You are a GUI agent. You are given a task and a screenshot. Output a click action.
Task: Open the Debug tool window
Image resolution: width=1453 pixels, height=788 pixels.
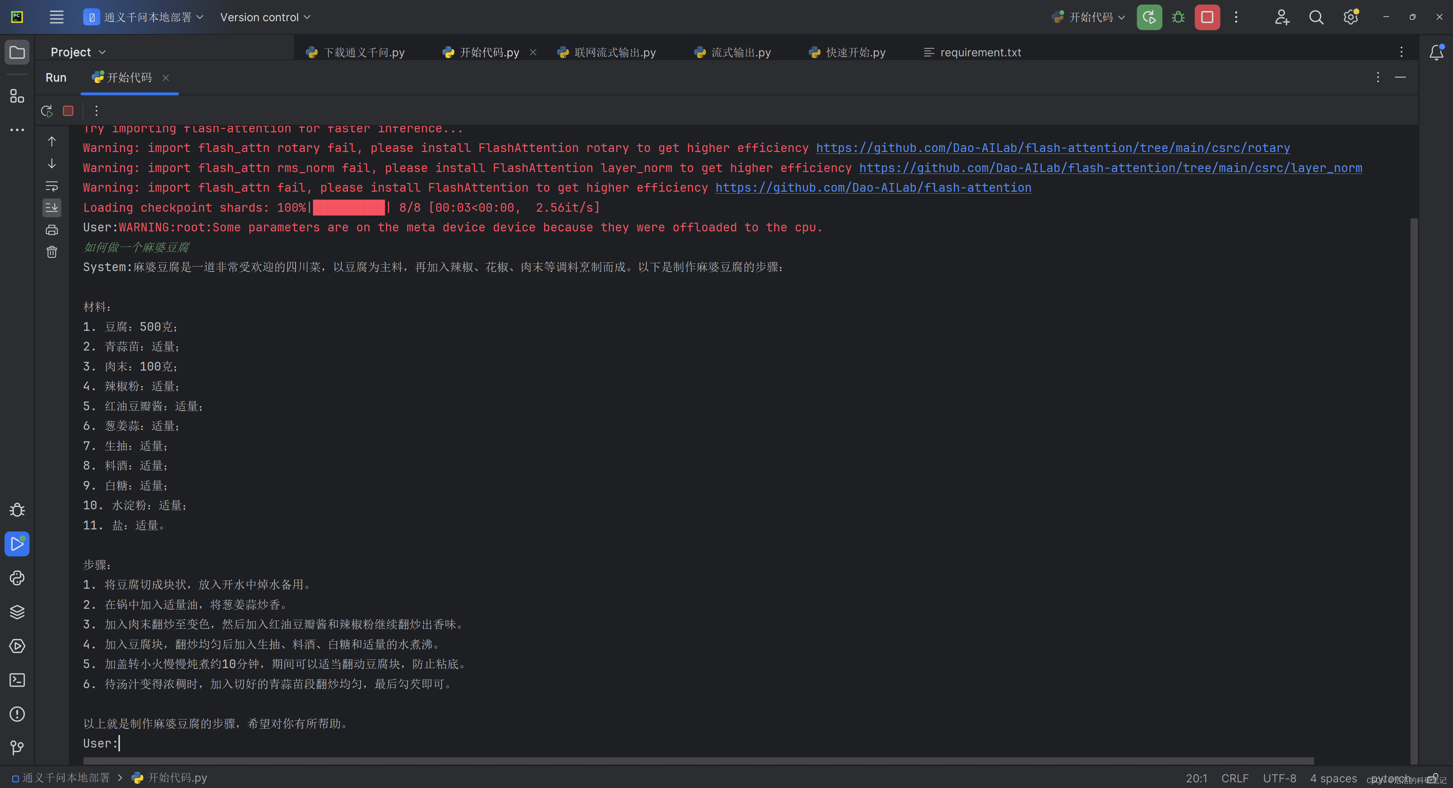pos(17,510)
